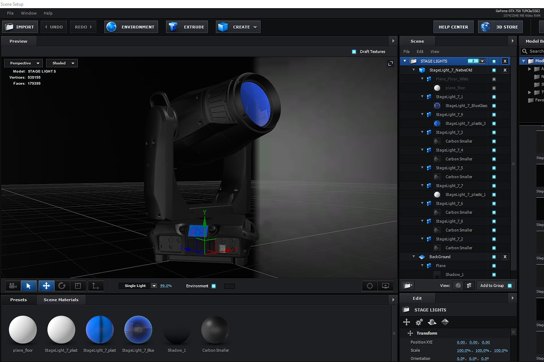Viewport: 544px width, 362px height.
Task: Open the File menu in menu bar
Action: click(10, 13)
